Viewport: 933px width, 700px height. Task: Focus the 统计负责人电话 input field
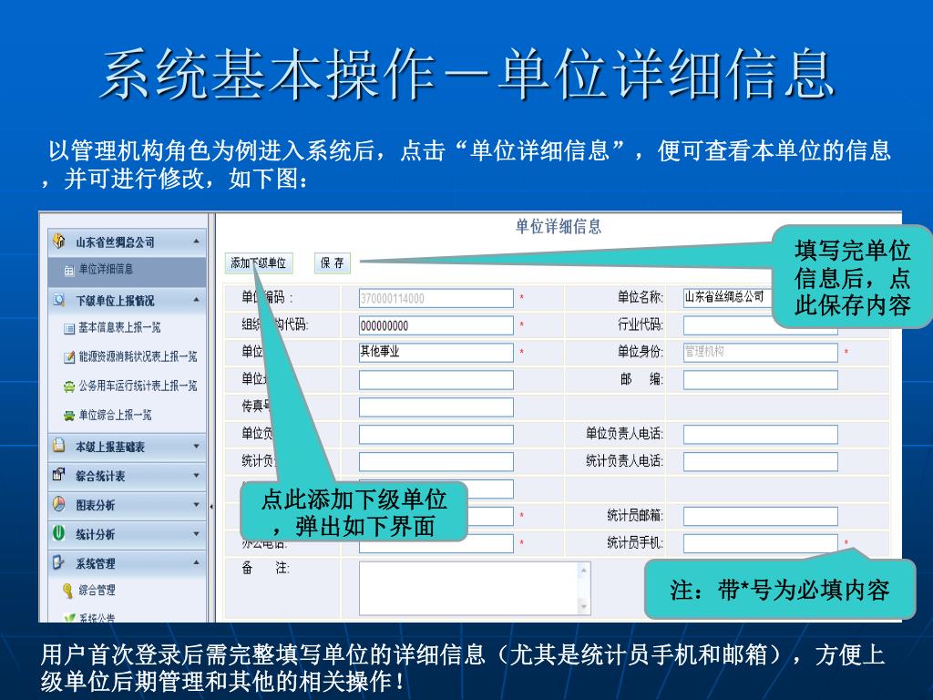pos(761,461)
